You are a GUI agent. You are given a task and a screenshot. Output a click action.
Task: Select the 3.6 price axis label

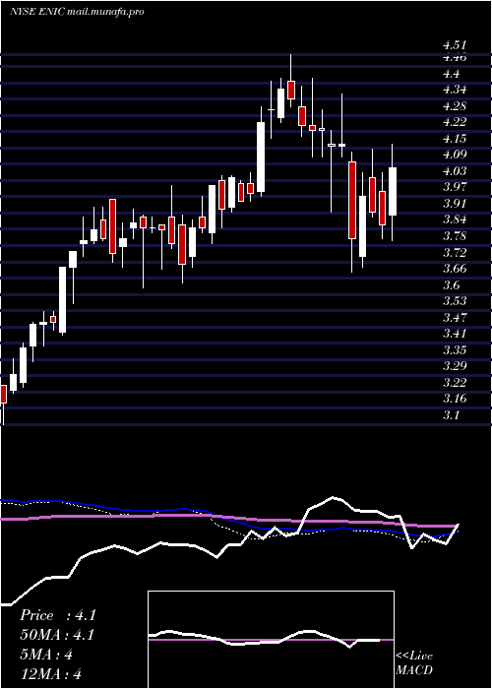click(x=452, y=284)
